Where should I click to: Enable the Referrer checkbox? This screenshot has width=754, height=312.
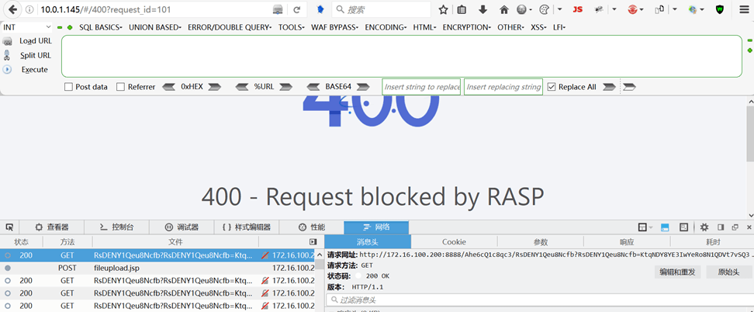coord(121,87)
